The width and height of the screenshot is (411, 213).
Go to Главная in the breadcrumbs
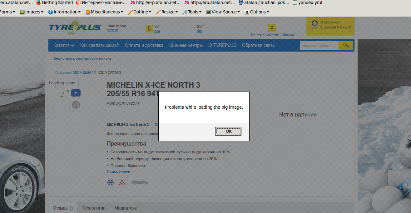click(x=62, y=72)
